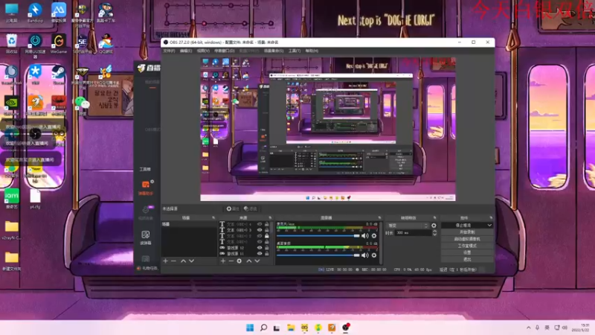The height and width of the screenshot is (335, 595).
Task: Open Windows Start menu on taskbar
Action: [250, 328]
